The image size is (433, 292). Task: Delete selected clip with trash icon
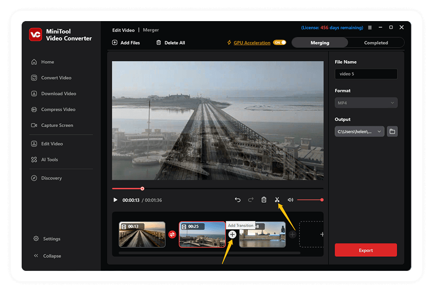[x=264, y=200]
